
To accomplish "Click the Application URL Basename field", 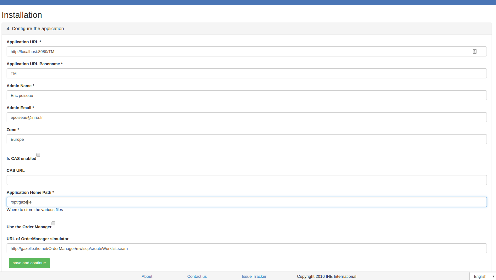I will point(247,73).
